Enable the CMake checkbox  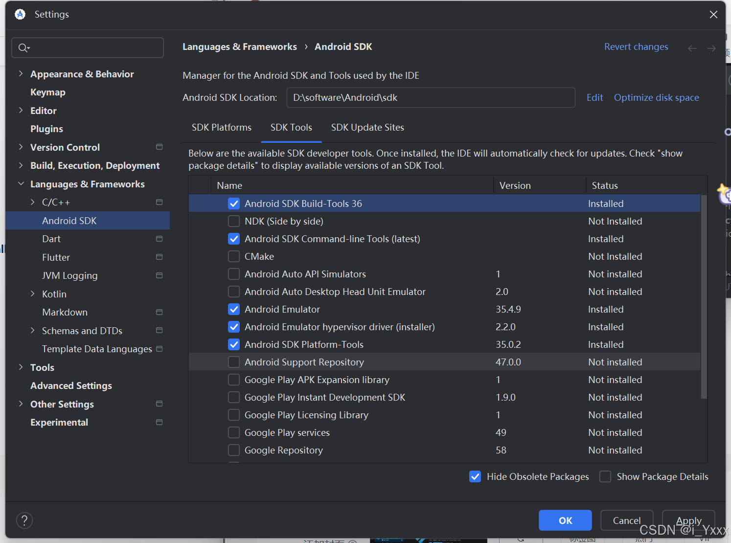click(x=234, y=256)
